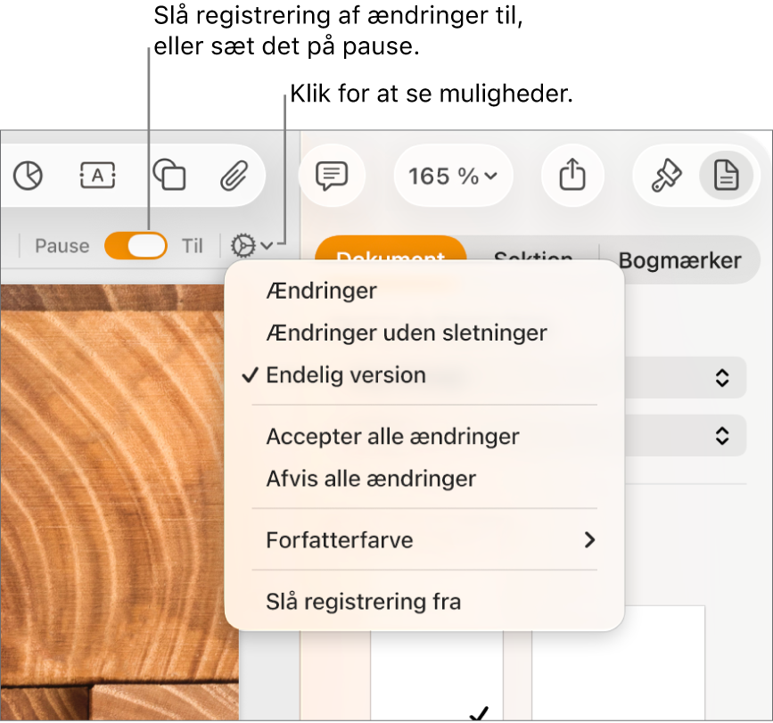The height and width of the screenshot is (723, 773).
Task: Add a comment with the speech bubble icon
Action: (332, 176)
